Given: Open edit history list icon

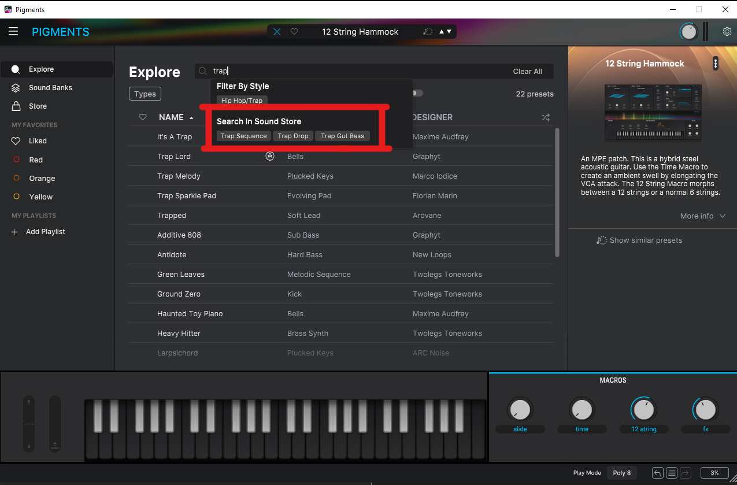Looking at the screenshot, I should [672, 473].
